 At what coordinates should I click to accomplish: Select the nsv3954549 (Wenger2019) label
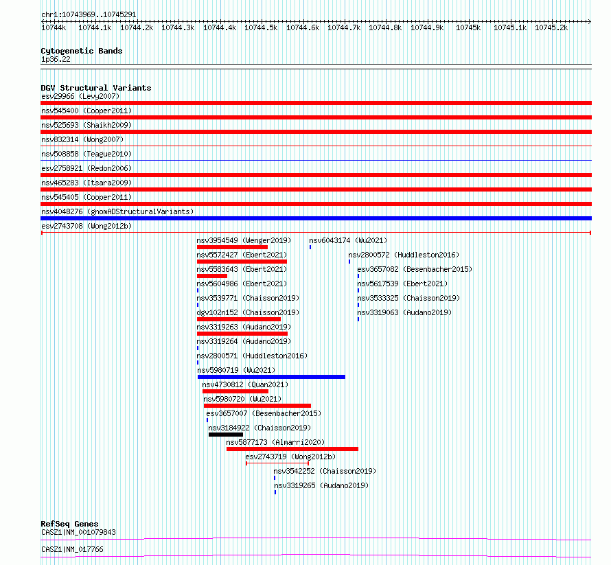click(244, 240)
